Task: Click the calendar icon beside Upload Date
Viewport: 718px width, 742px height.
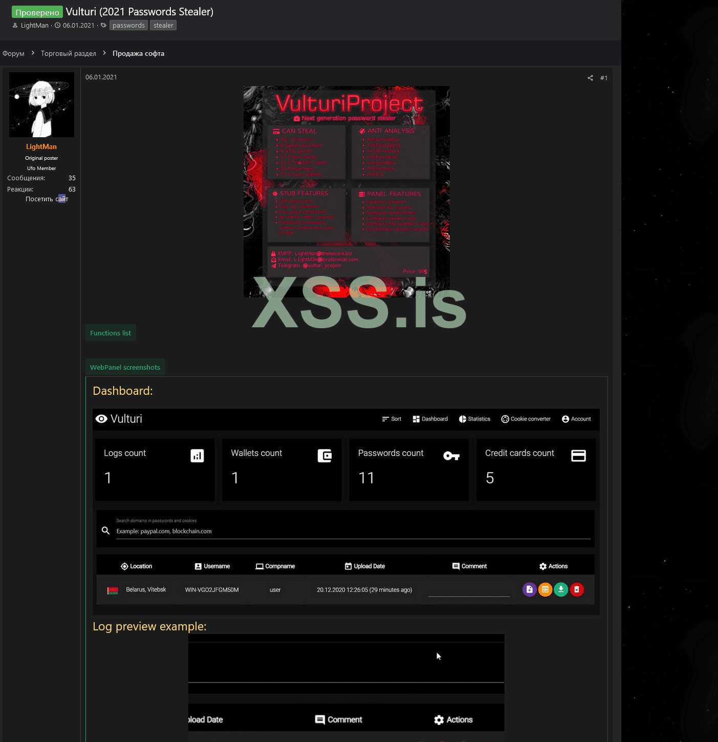Action: point(349,566)
